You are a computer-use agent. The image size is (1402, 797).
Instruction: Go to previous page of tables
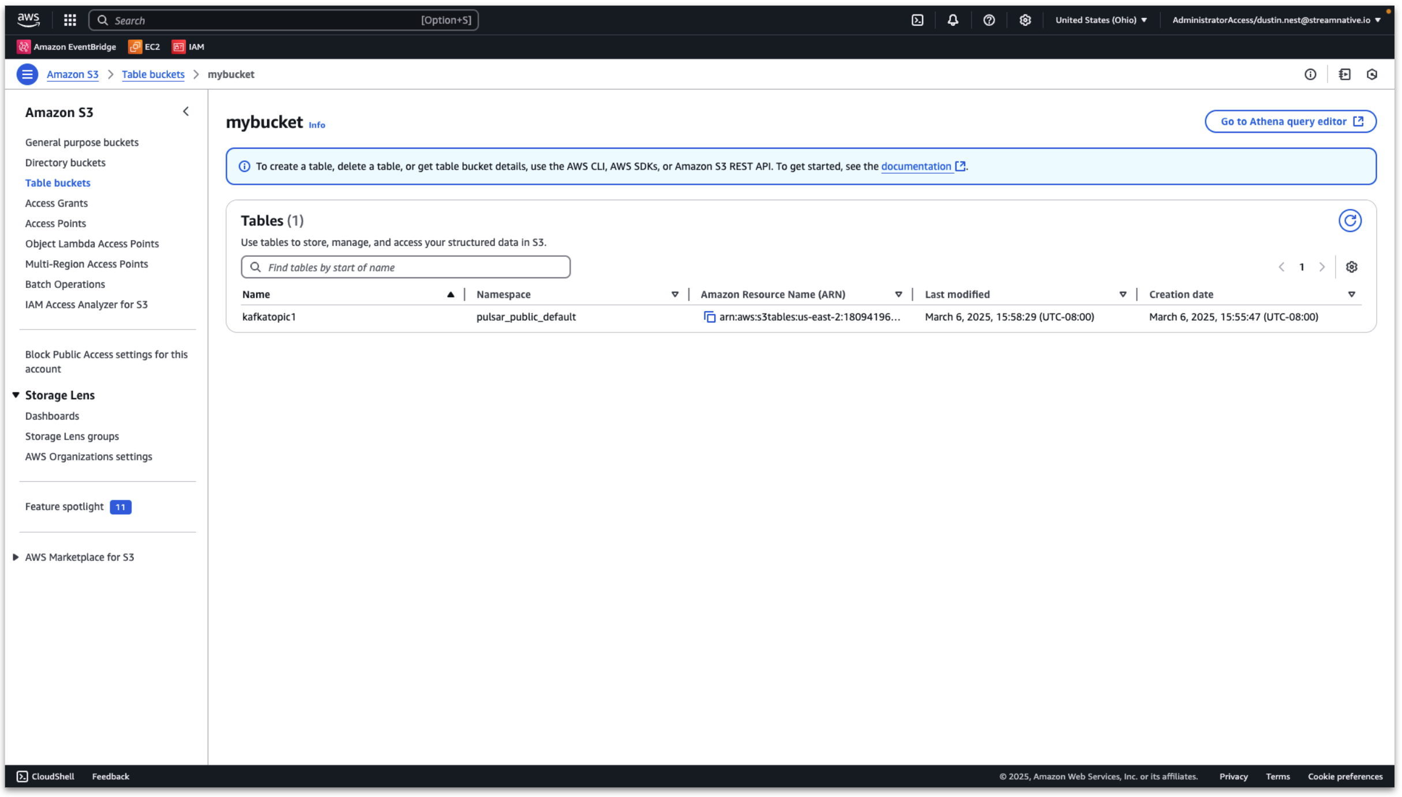(x=1281, y=267)
